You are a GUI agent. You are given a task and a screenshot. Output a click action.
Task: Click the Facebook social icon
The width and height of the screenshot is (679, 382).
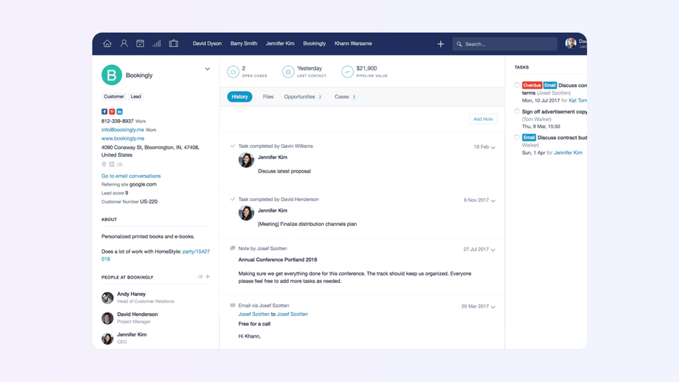coord(104,111)
